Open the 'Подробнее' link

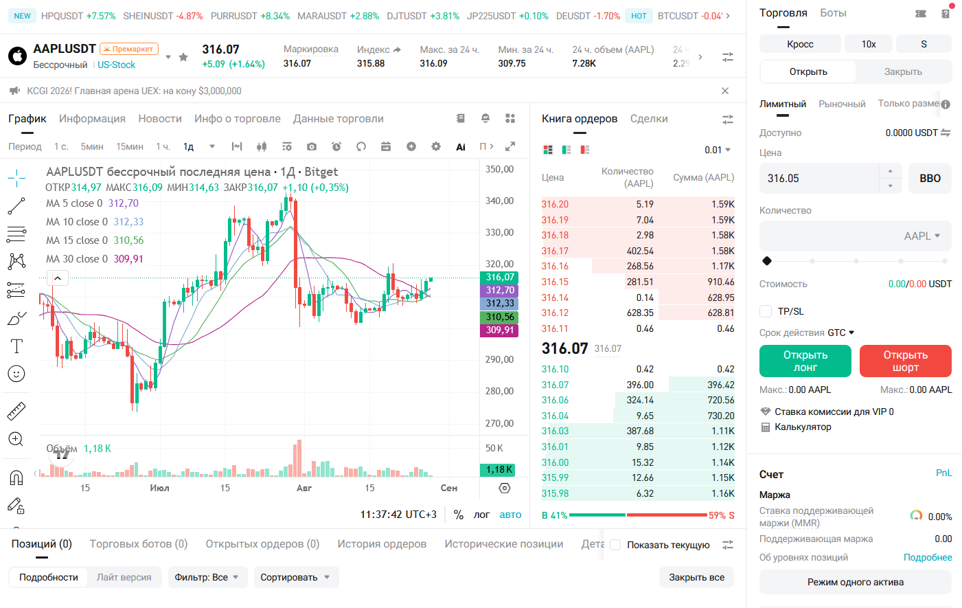(x=928, y=557)
